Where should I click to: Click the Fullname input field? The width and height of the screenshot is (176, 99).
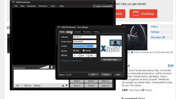[84, 37]
